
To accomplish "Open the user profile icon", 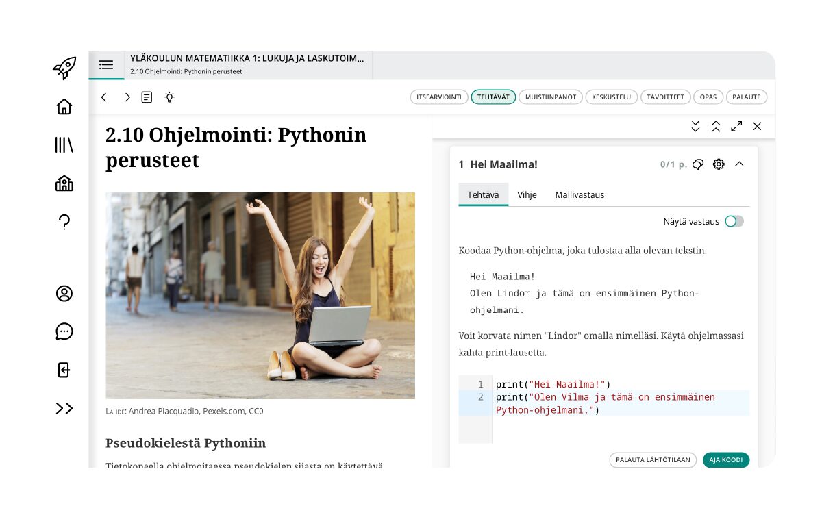I will tap(64, 294).
